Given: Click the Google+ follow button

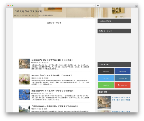Looking at the screenshot, I should click(x=122, y=85).
